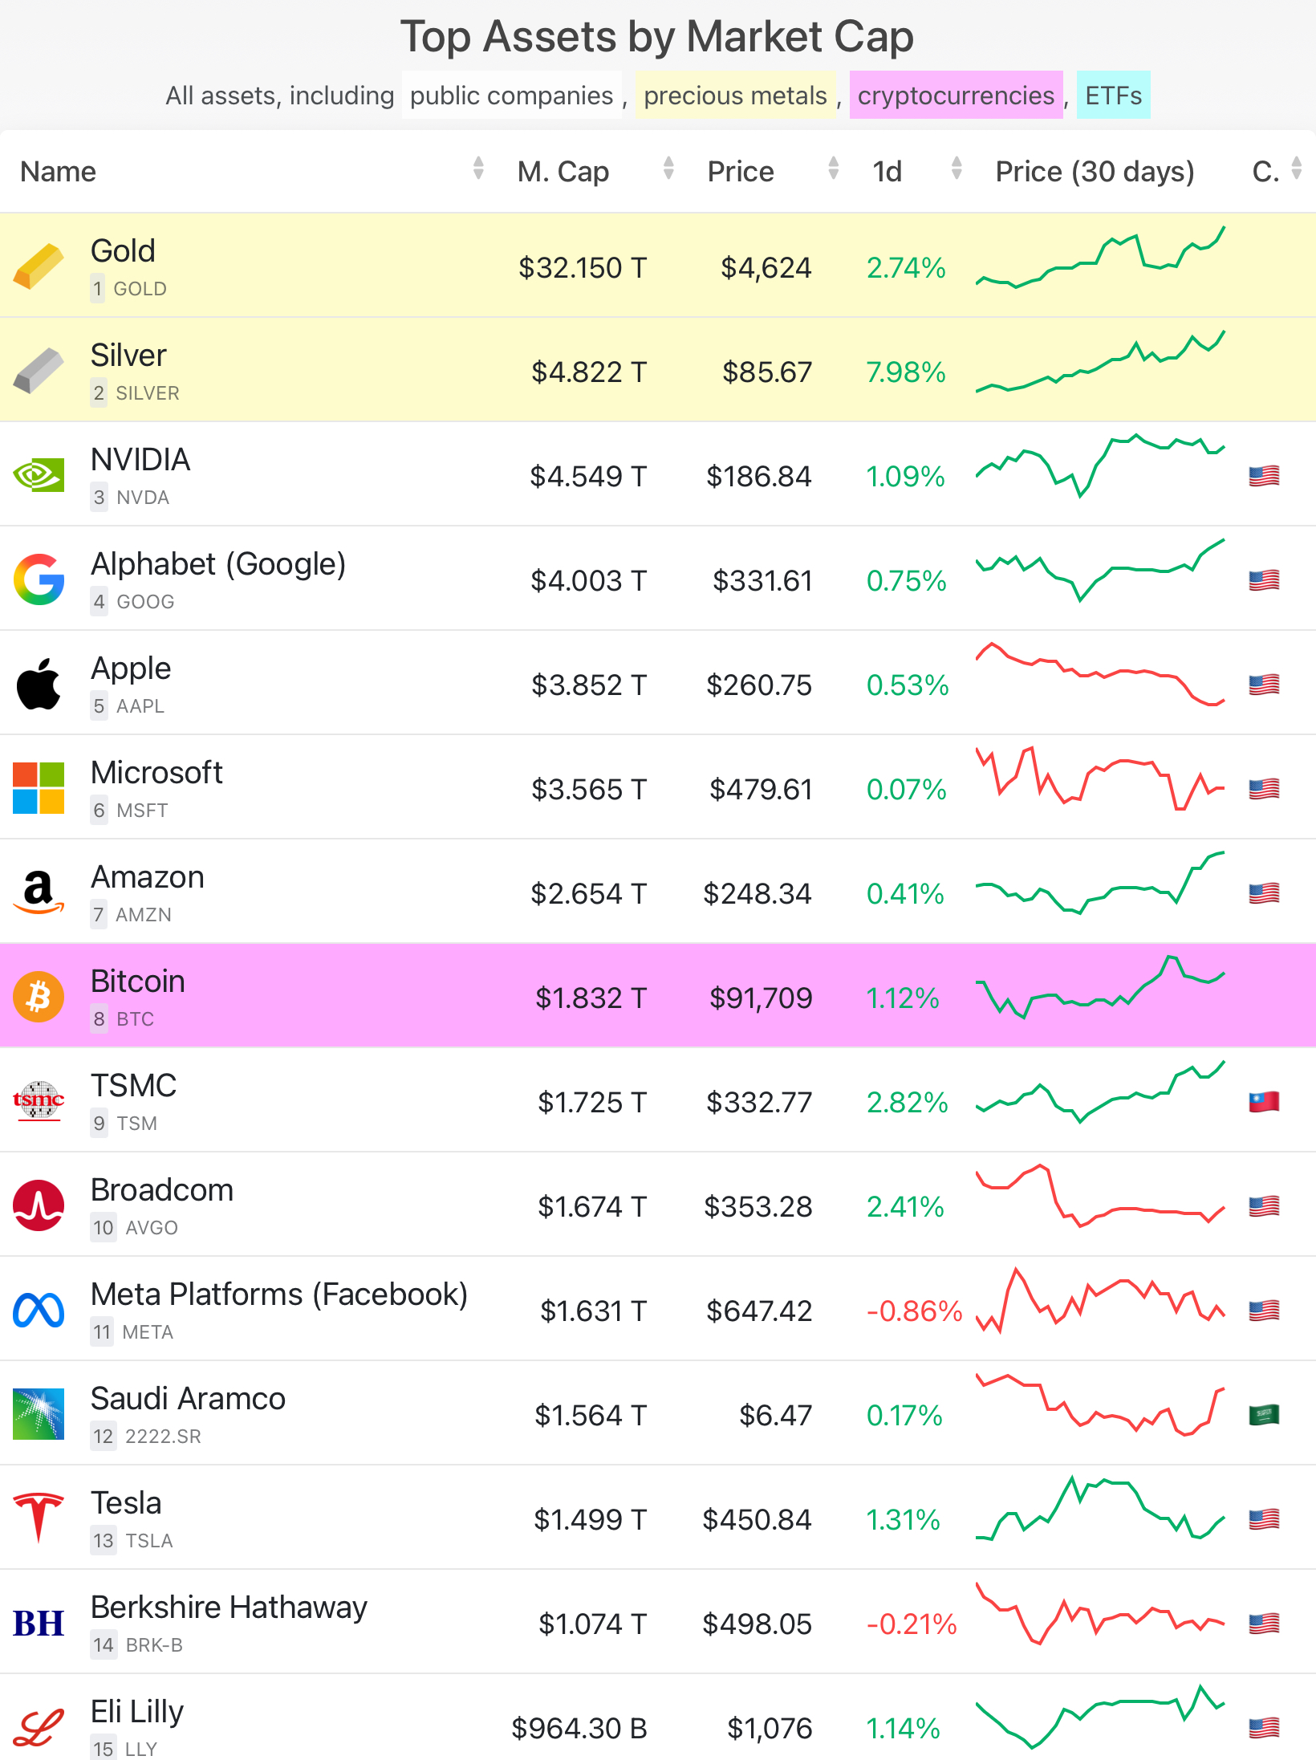The width and height of the screenshot is (1316, 1760).
Task: View Tesla 30-day price chart
Action: [1100, 1509]
